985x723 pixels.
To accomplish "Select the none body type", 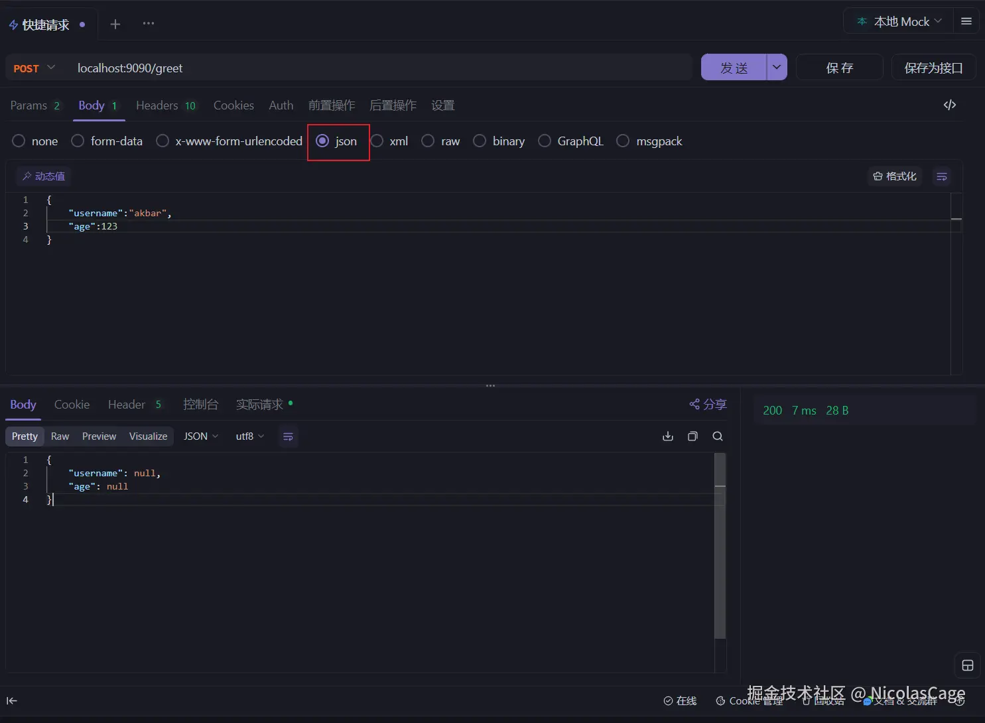I will click(x=35, y=141).
